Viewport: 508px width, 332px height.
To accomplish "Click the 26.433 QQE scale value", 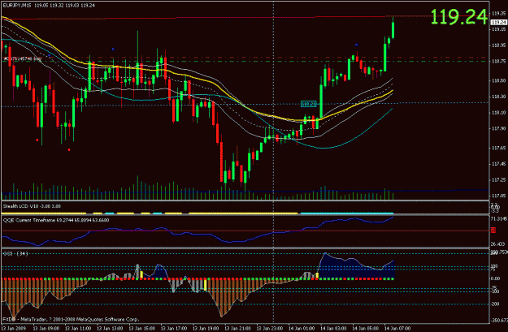I will pos(498,244).
